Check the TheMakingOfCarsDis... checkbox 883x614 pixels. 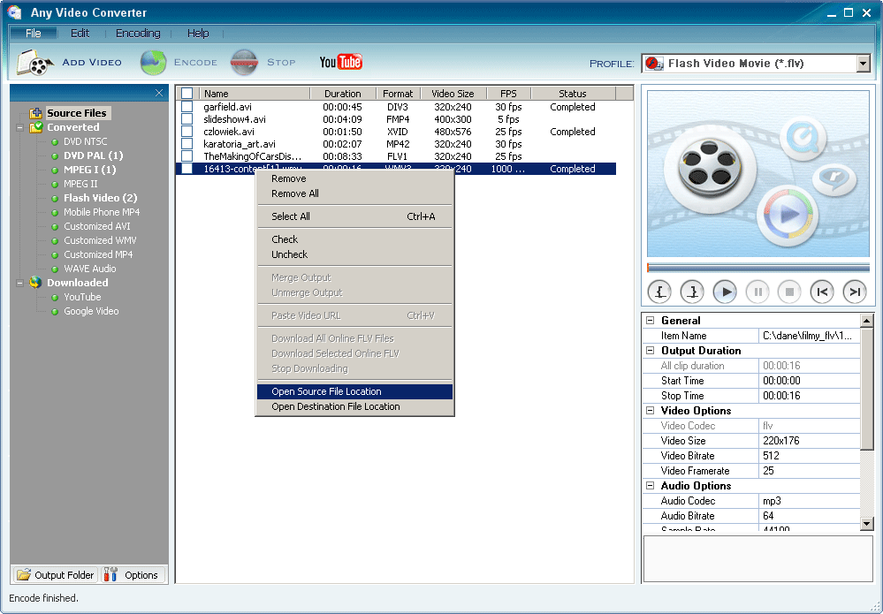tap(187, 155)
